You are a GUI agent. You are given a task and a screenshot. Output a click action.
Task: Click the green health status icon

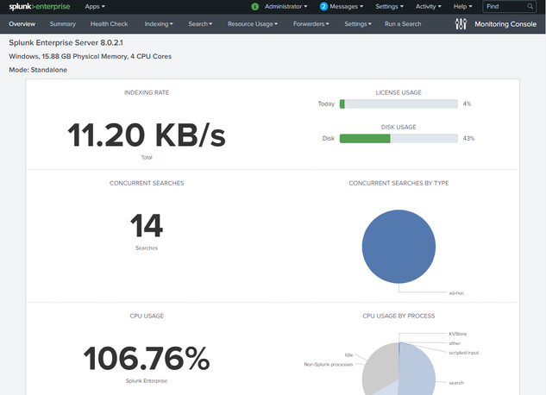click(255, 7)
